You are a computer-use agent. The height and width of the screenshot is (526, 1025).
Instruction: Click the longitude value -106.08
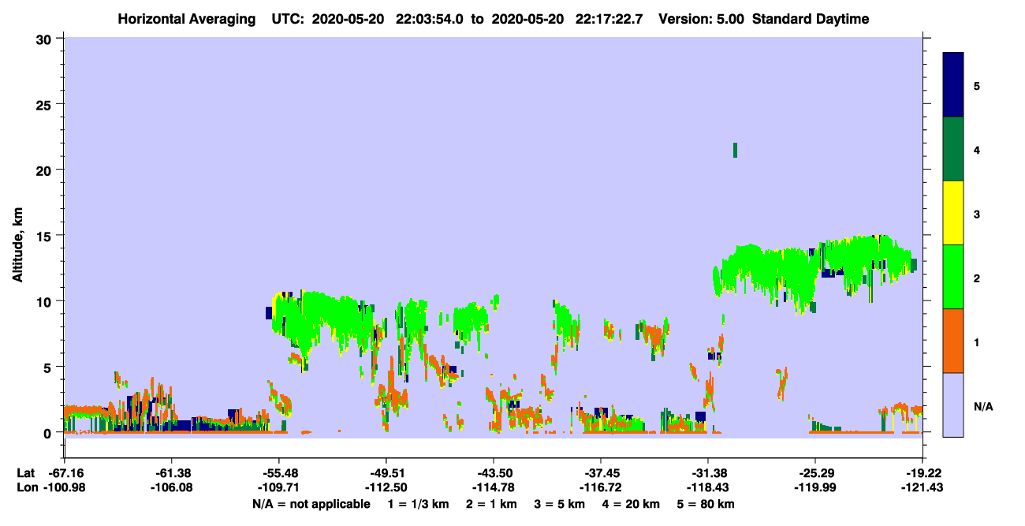tap(171, 487)
